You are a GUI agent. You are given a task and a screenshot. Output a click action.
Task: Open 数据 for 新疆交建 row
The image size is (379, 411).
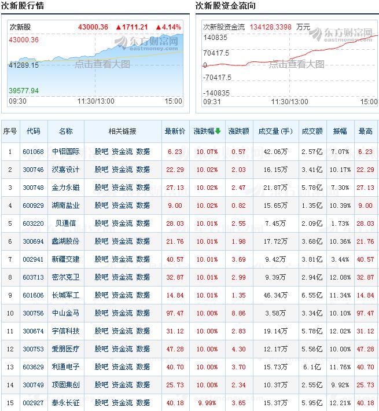pos(143,259)
